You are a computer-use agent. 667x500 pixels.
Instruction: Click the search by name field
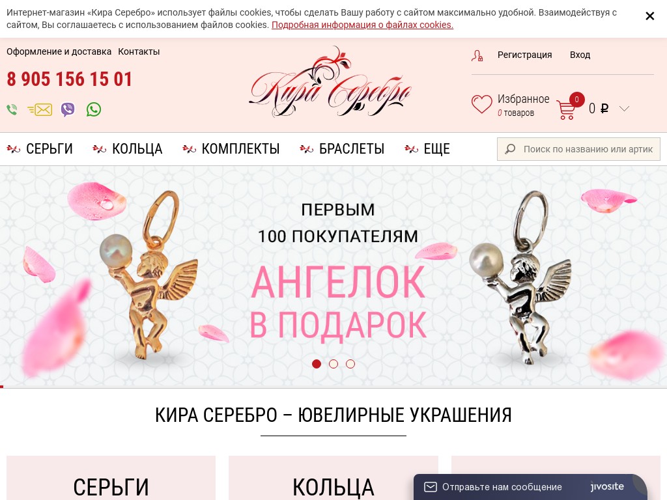pyautogui.click(x=578, y=149)
